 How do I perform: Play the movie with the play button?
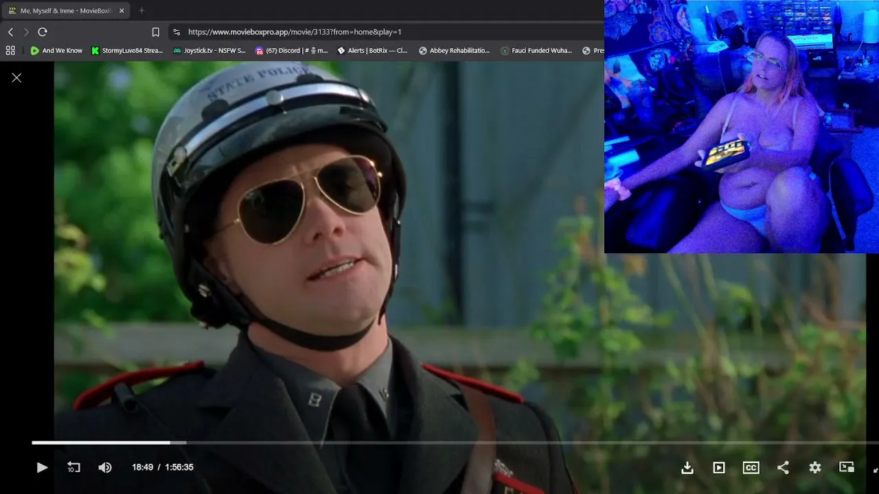click(x=42, y=467)
